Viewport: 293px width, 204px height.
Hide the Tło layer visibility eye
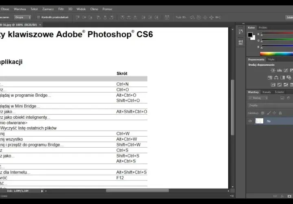click(250, 121)
